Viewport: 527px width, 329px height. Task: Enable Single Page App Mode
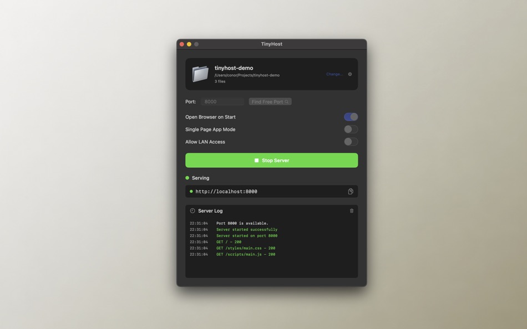click(x=351, y=129)
